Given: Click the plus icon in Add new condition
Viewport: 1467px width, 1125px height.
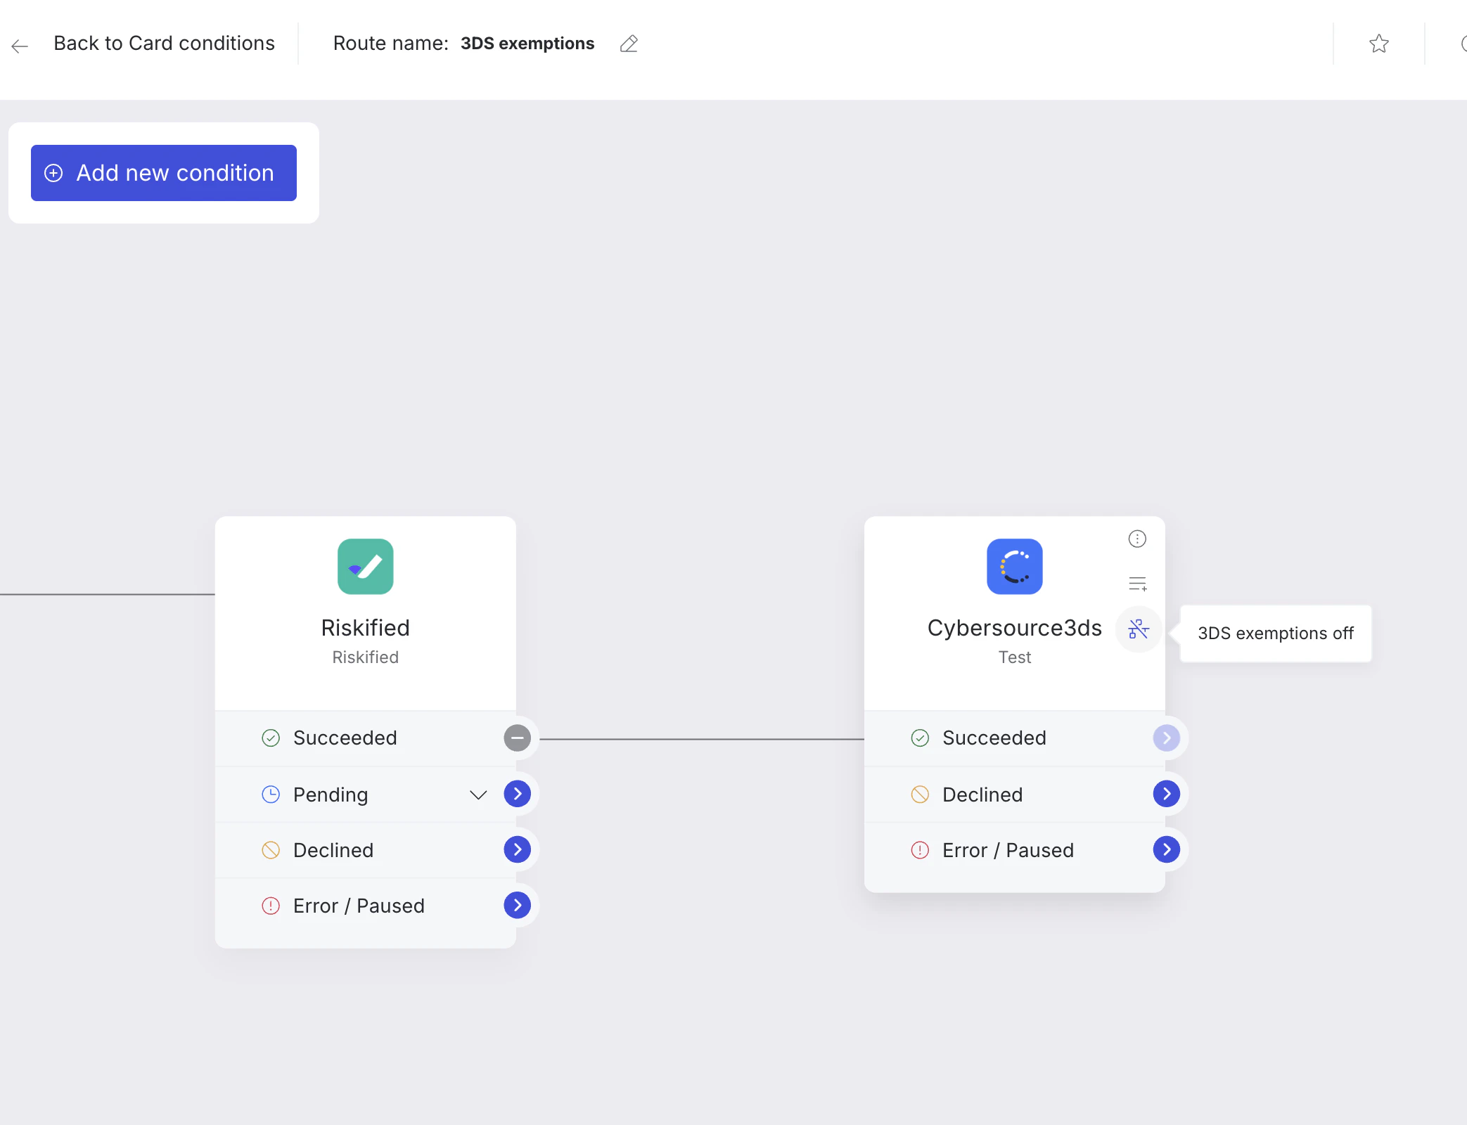Looking at the screenshot, I should click(53, 173).
